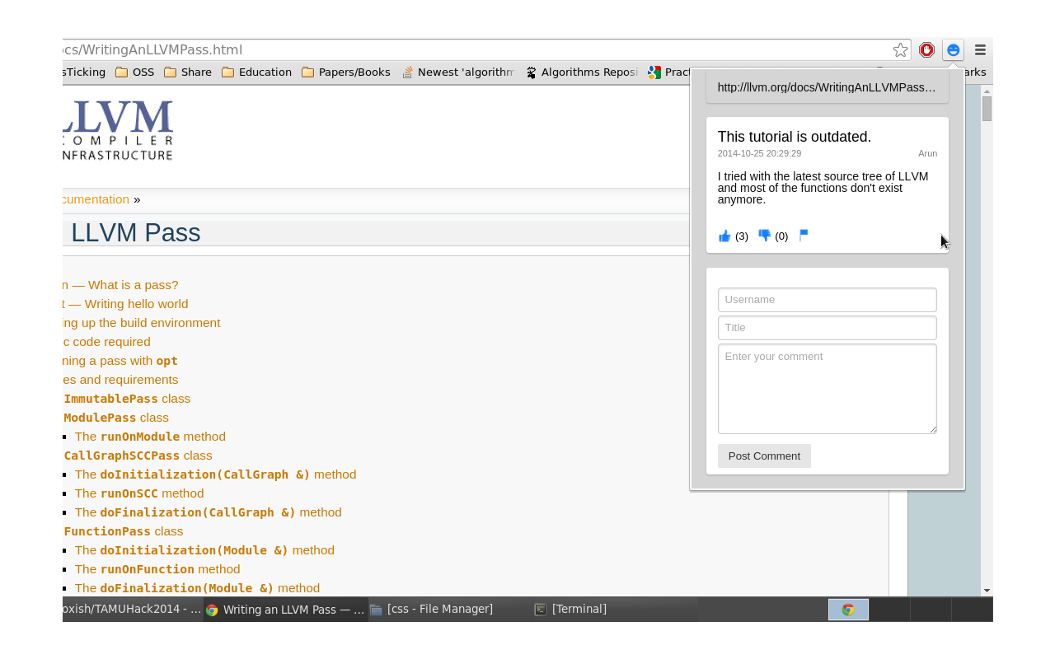Open the Education bookmarks folder
Screen dimensions: 1055x659
click(x=256, y=72)
